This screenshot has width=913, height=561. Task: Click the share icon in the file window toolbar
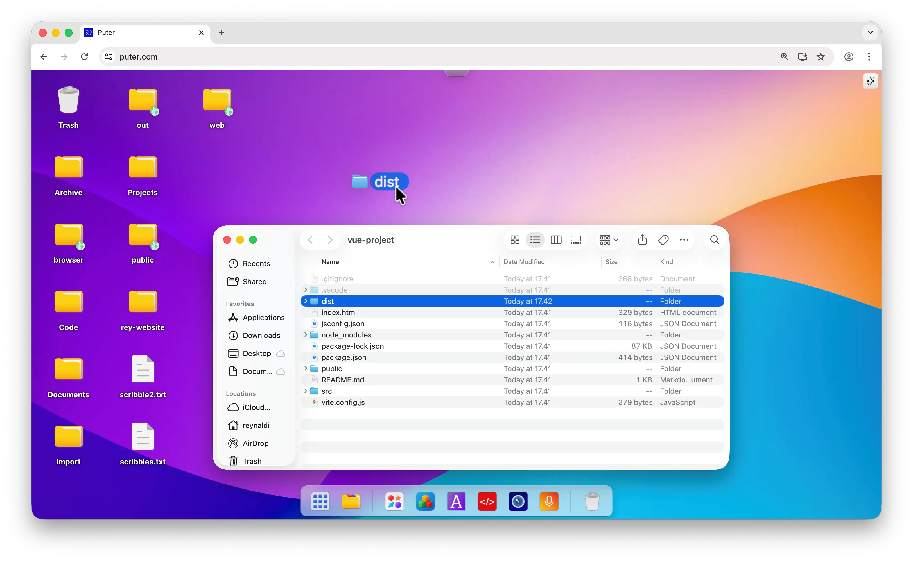pyautogui.click(x=643, y=240)
